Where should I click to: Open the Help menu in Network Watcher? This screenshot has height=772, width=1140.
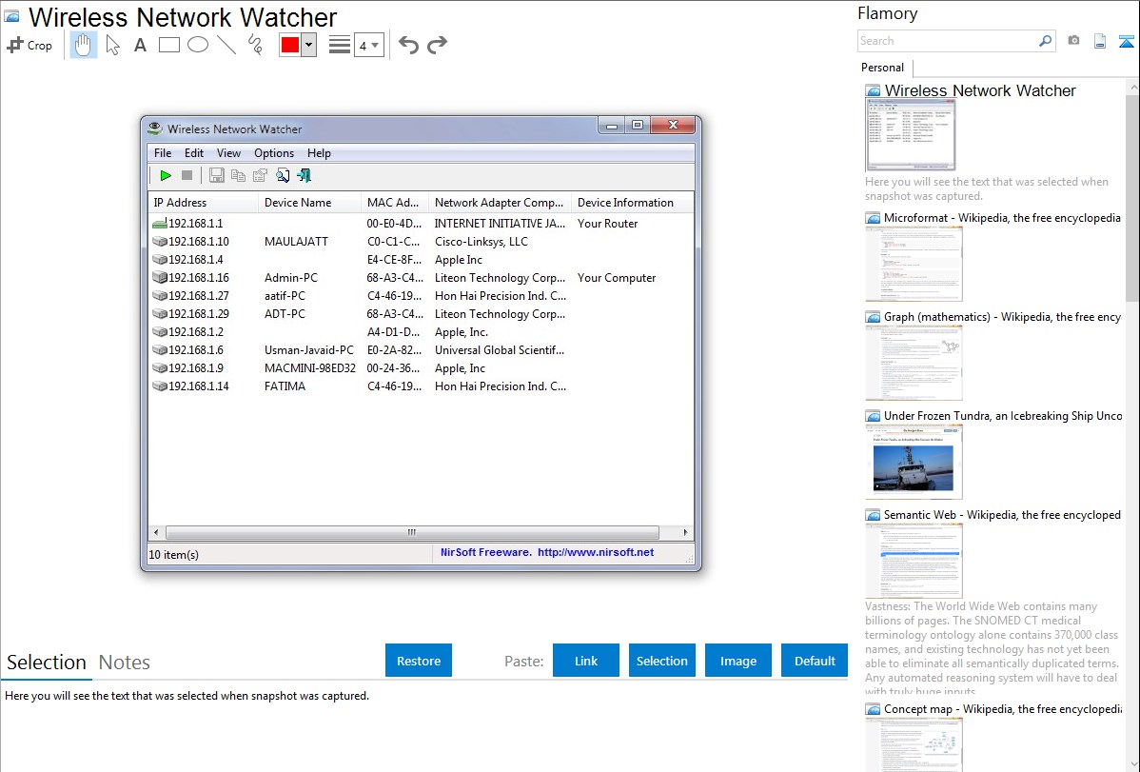(x=319, y=153)
